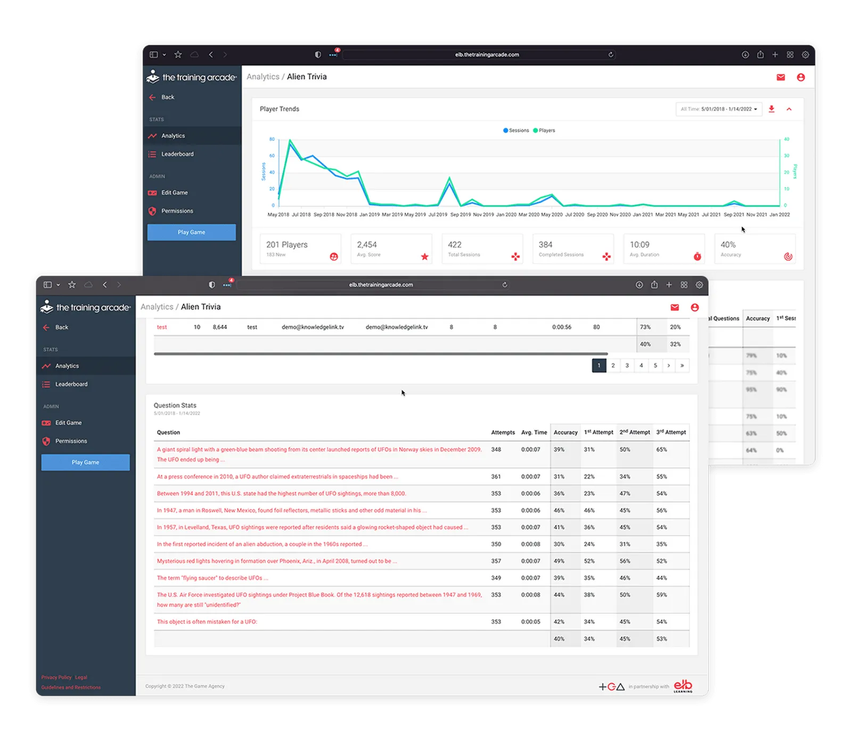852x741 pixels.
Task: Click the mail icon in the back window header
Action: coord(781,77)
